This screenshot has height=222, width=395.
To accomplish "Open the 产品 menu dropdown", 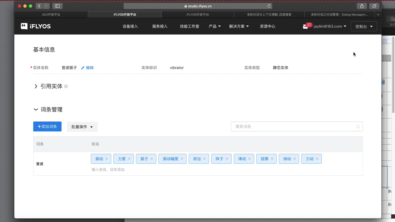I will [215, 26].
